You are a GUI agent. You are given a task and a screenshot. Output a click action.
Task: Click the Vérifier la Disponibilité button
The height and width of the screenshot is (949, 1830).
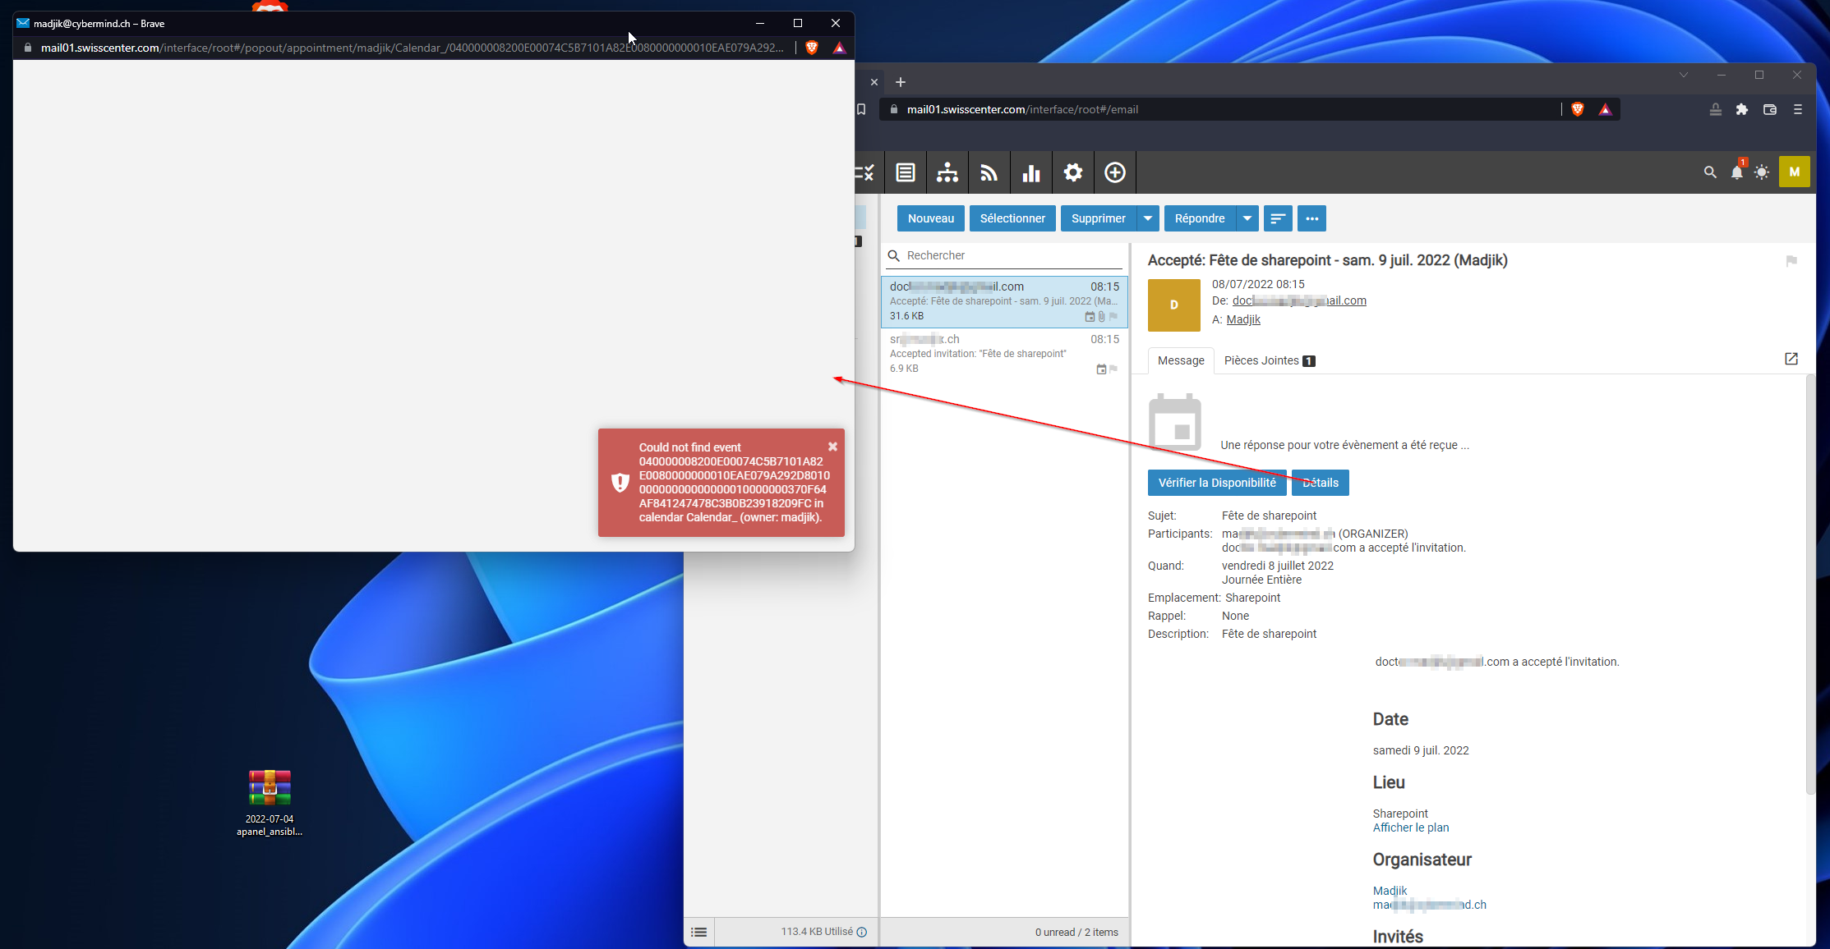click(x=1217, y=483)
